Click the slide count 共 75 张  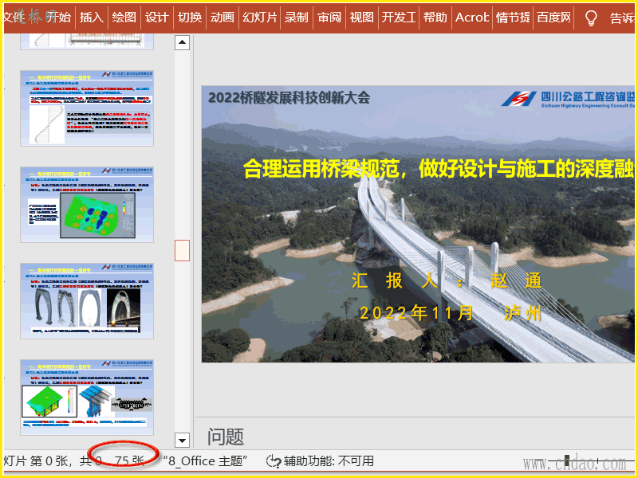112,461
